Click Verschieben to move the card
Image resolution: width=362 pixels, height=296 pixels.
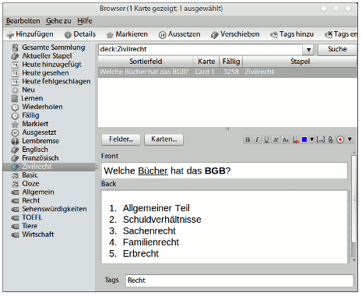[235, 34]
